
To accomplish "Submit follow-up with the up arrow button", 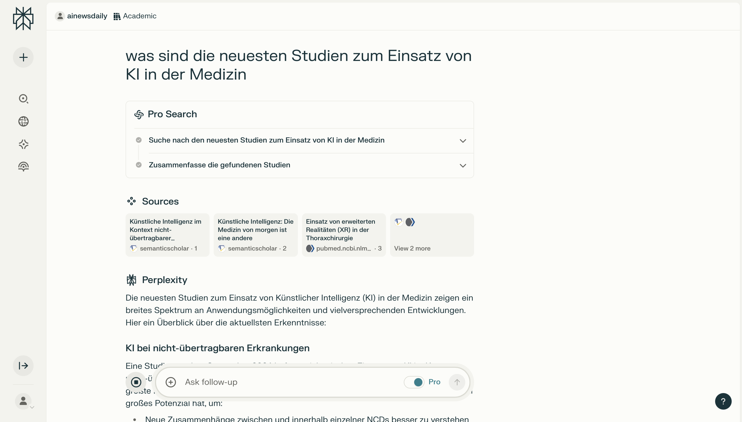I will [457, 382].
